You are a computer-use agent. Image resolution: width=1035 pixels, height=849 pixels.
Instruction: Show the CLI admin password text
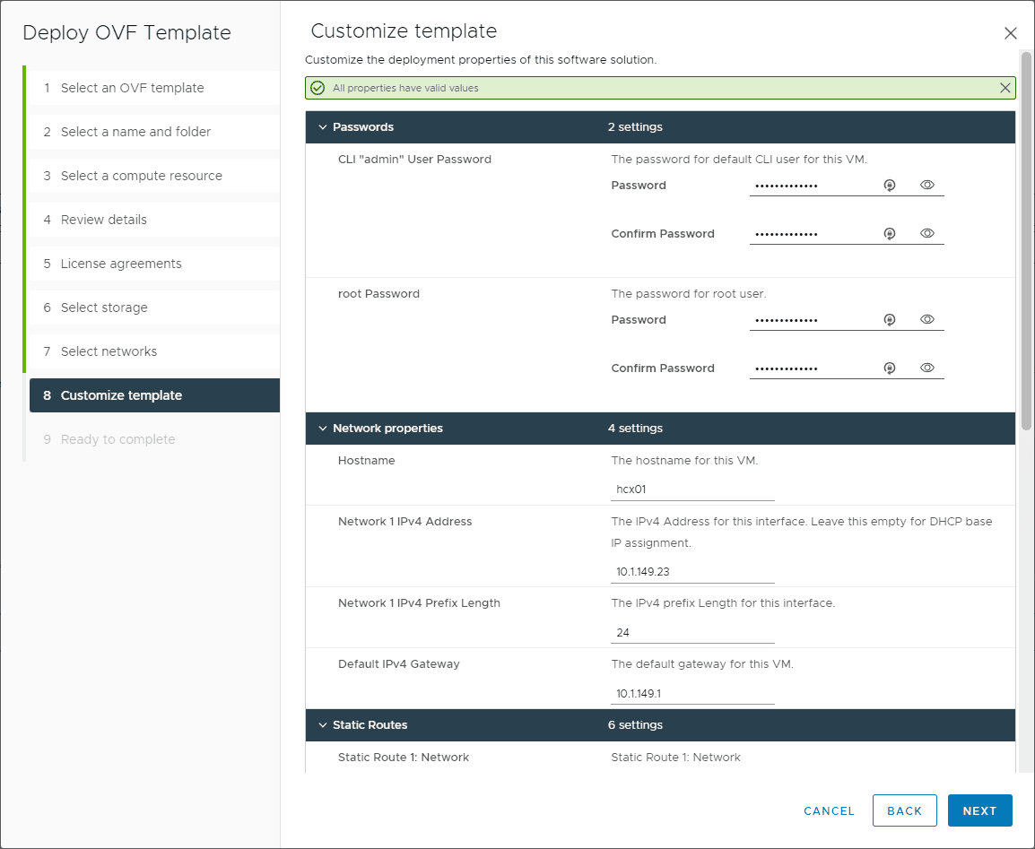927,185
